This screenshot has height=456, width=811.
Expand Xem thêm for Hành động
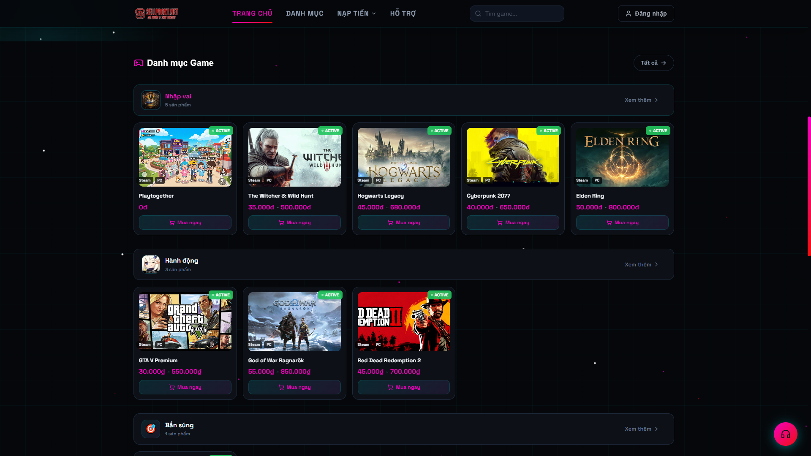point(642,264)
